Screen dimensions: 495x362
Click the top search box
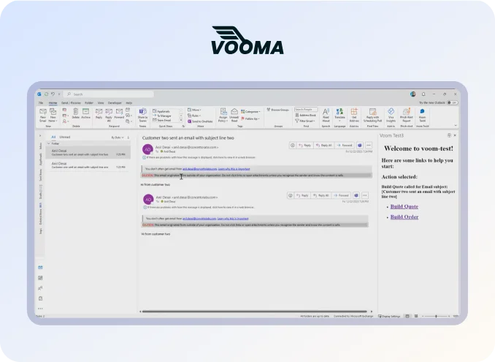point(109,94)
